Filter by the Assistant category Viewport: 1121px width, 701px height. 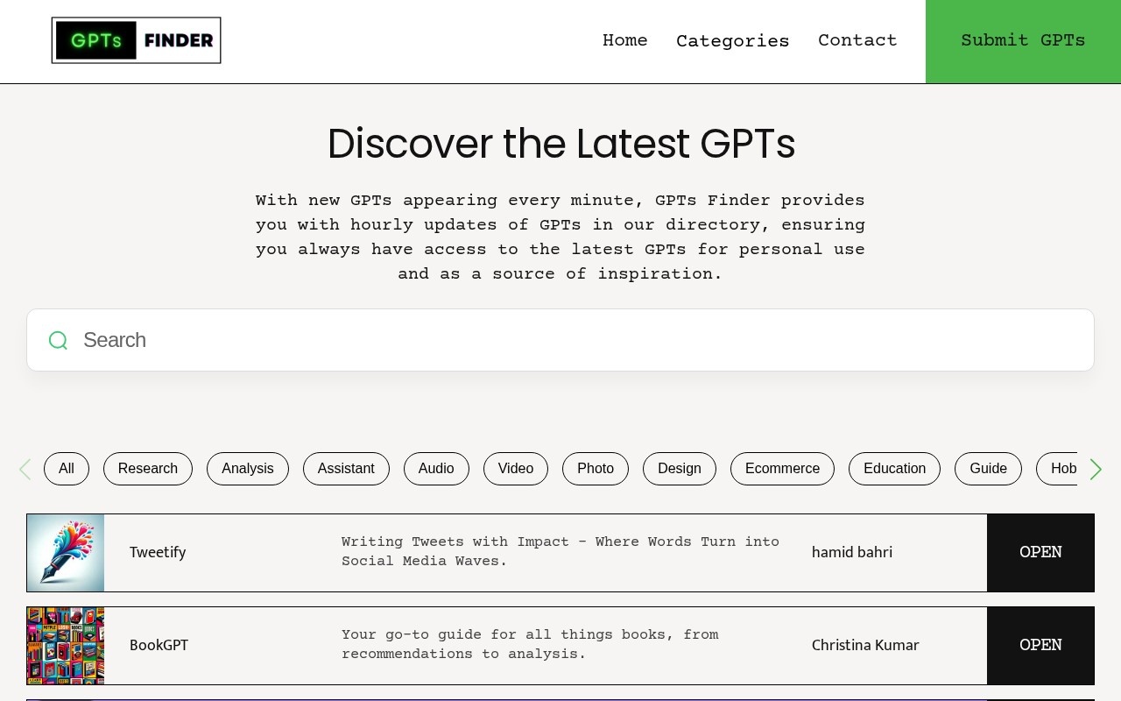pos(346,469)
